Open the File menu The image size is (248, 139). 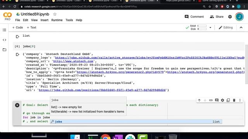(x=17, y=20)
